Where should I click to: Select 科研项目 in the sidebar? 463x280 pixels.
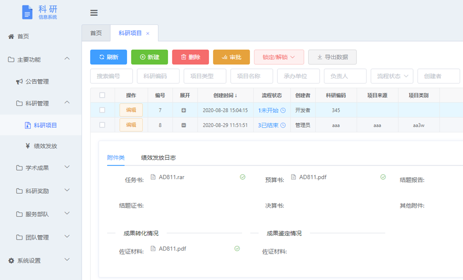[41, 125]
